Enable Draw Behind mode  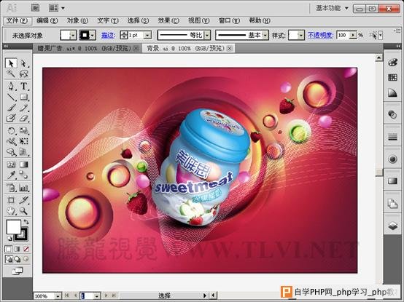tap(18, 259)
